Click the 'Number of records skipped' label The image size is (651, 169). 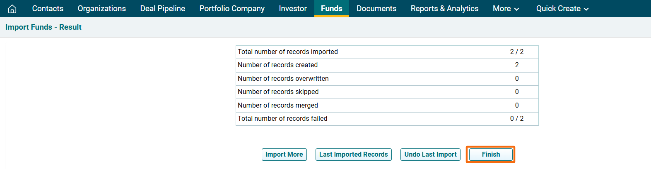tap(278, 92)
